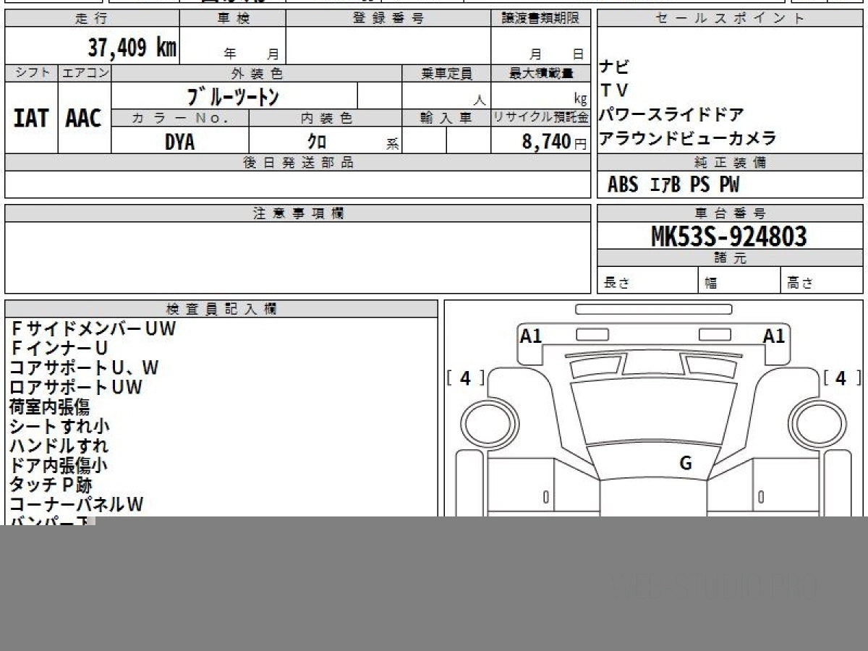The image size is (868, 651).
Task: Select inspector note FサイドメンバーUW
Action: point(93,329)
